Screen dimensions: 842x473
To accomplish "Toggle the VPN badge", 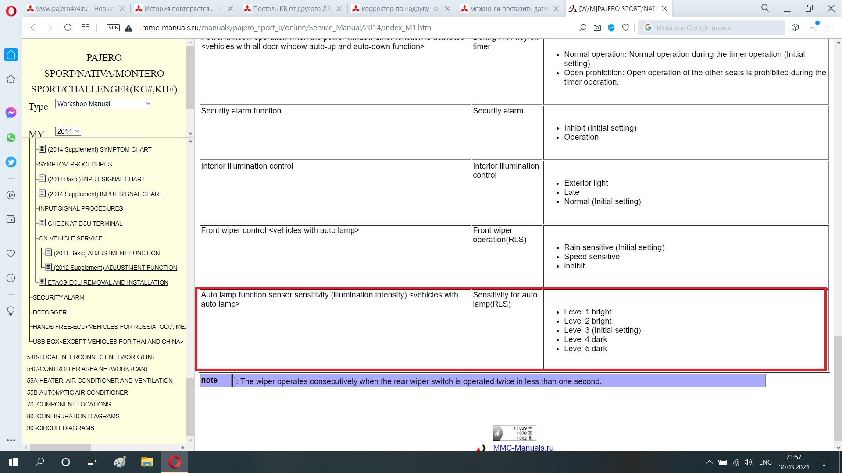I will tap(113, 28).
